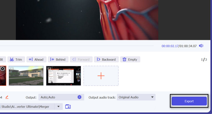Add a new clip with plus tile
The image size is (212, 114).
tap(101, 76)
